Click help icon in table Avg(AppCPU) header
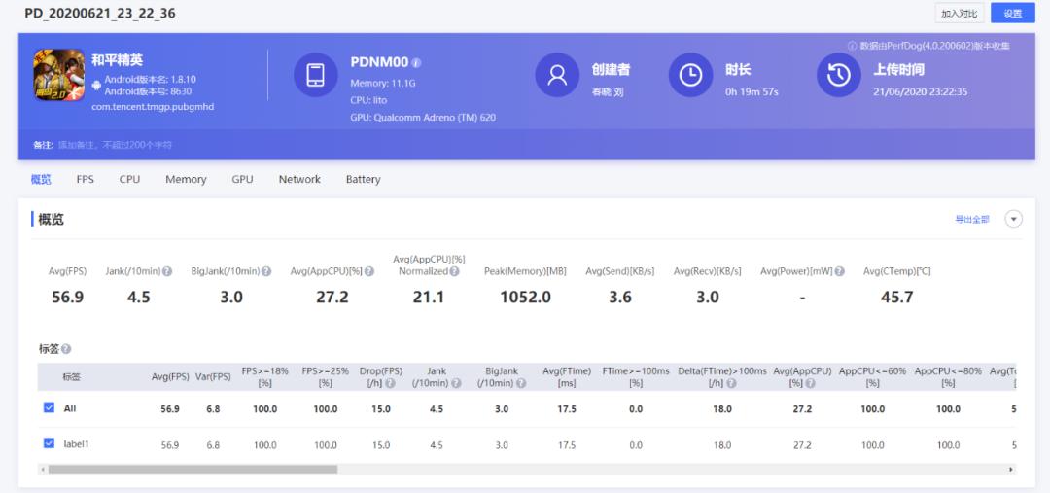 tap(811, 383)
